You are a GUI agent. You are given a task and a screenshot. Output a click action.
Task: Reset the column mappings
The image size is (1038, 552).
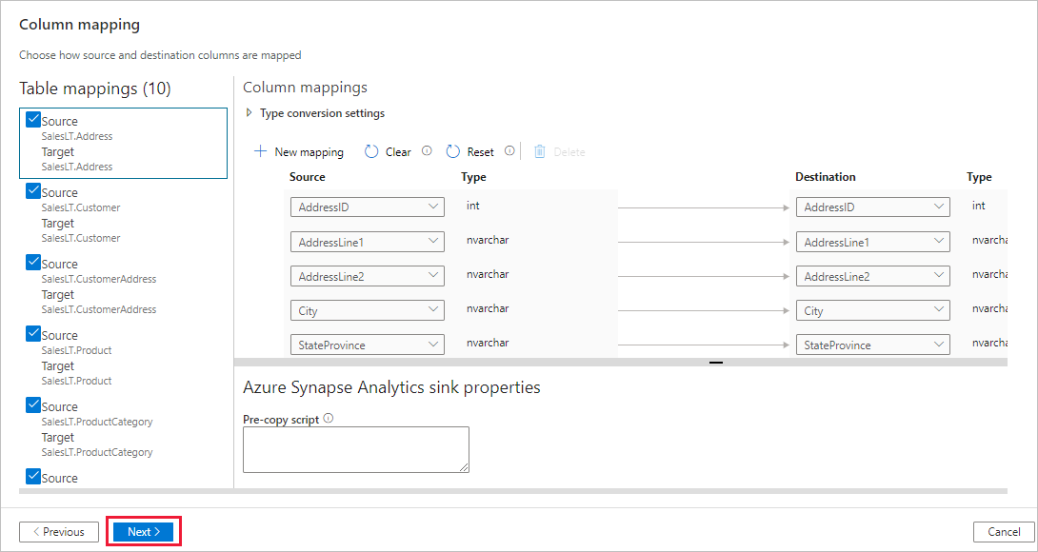[x=469, y=150]
